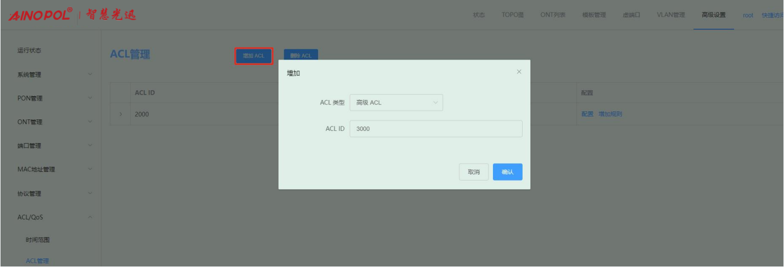Go to the VLAN管理 tab
Image resolution: width=784 pixels, height=267 pixels.
(x=670, y=15)
